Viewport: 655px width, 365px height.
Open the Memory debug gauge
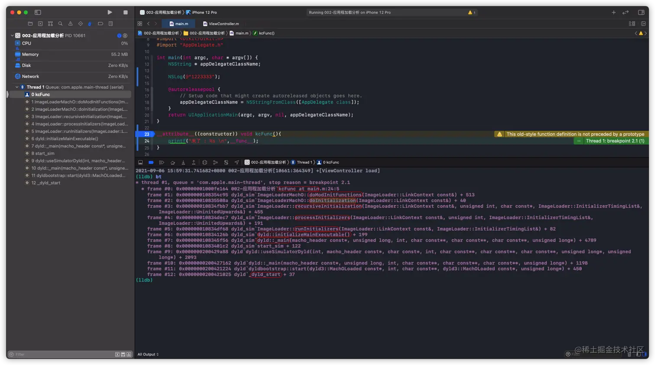pyautogui.click(x=71, y=55)
